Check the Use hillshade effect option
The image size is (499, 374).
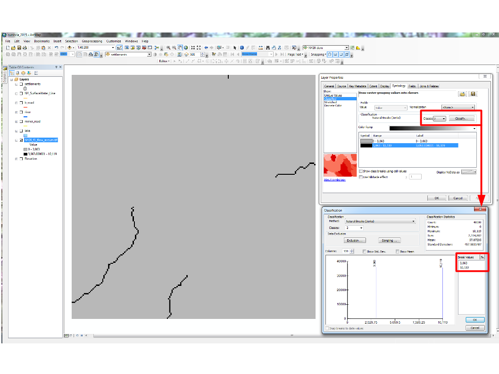(x=361, y=177)
